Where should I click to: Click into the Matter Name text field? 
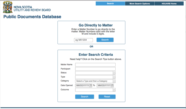click(x=95, y=65)
